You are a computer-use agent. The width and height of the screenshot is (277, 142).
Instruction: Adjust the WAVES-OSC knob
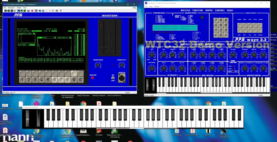[x=254, y=55]
